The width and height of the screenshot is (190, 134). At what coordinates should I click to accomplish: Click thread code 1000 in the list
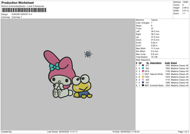[168, 85]
